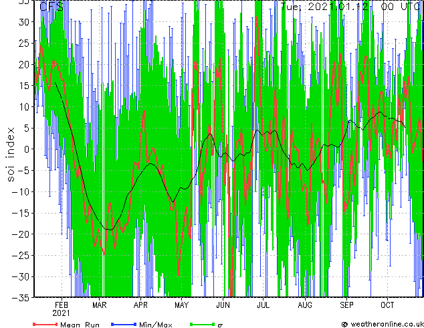Screen dimensions: 424x328
Task: Click the 'Mean Run' legend label
Action: pyautogui.click(x=80, y=325)
